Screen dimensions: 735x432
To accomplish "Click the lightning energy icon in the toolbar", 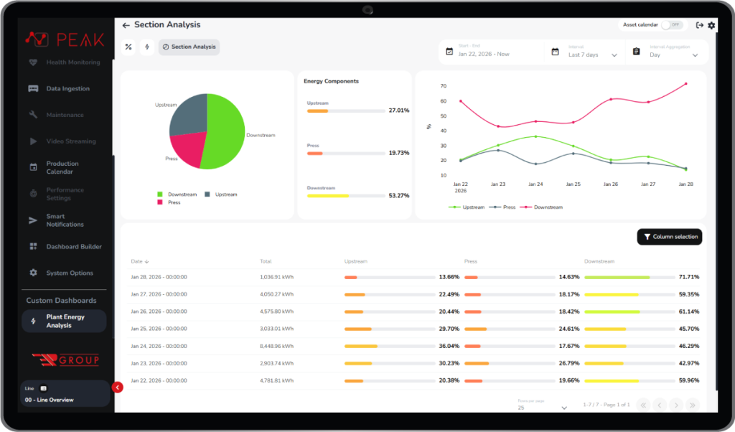I will (147, 47).
